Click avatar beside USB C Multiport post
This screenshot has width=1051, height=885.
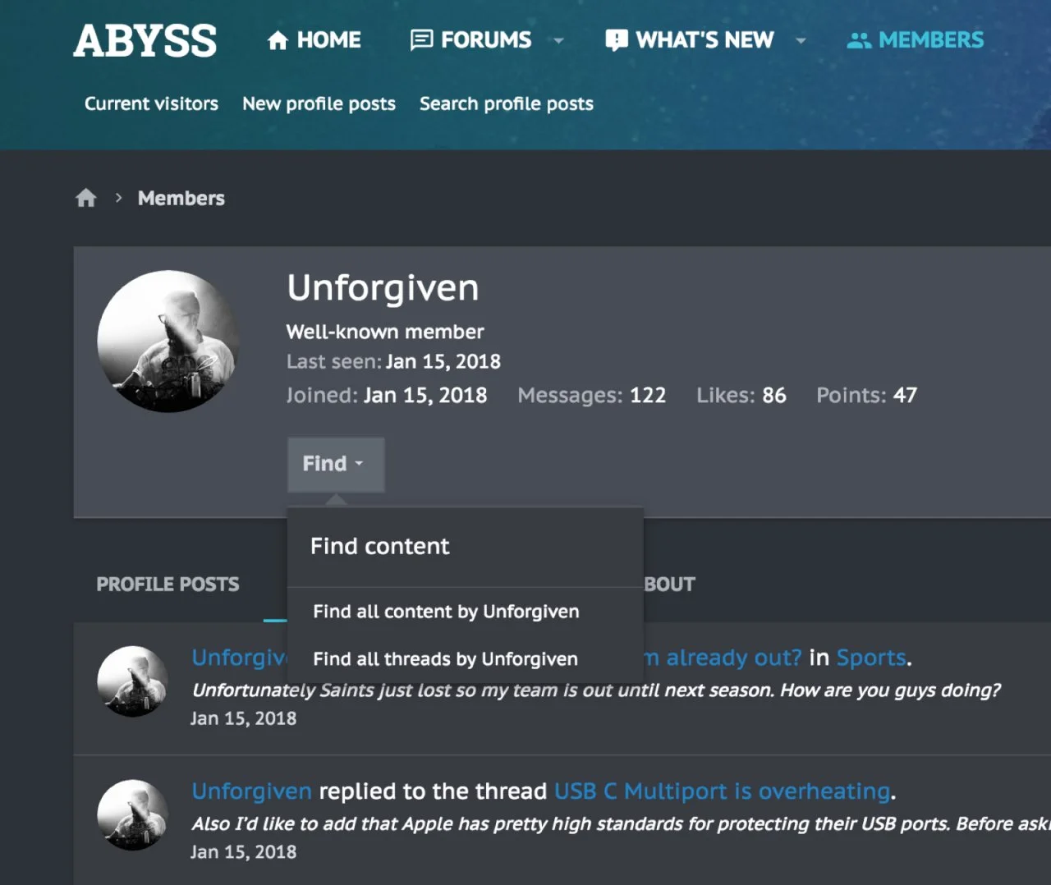coord(133,814)
